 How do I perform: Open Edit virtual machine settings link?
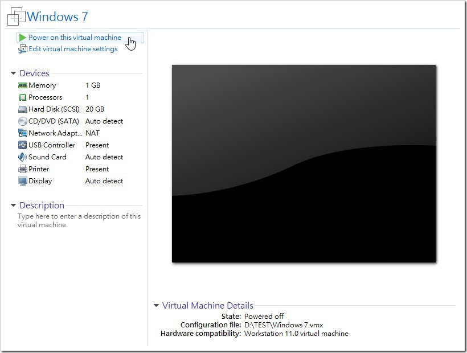tap(73, 49)
